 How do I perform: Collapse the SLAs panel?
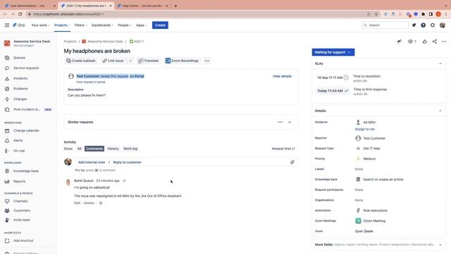pyautogui.click(x=440, y=64)
